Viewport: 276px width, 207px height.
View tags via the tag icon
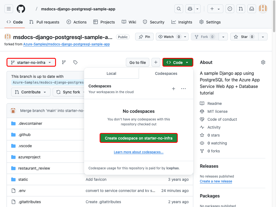click(x=75, y=62)
